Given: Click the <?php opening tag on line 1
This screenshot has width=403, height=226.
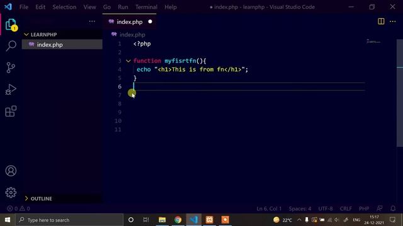Looking at the screenshot, I should pos(142,44).
